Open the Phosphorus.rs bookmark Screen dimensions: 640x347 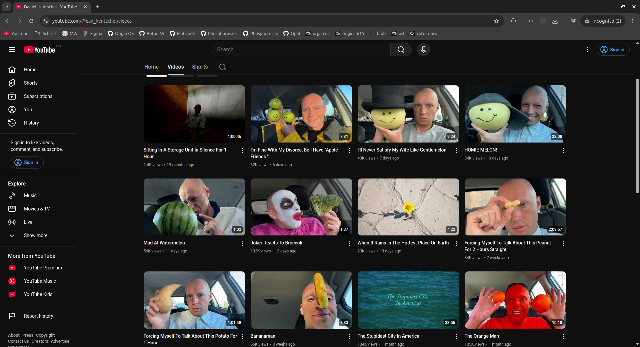260,33
